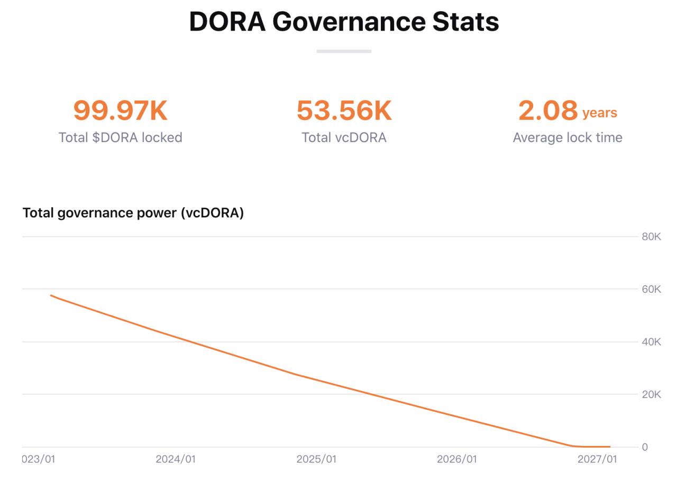The width and height of the screenshot is (677, 493).
Task: Click the 80K y-axis label
Action: click(x=651, y=237)
